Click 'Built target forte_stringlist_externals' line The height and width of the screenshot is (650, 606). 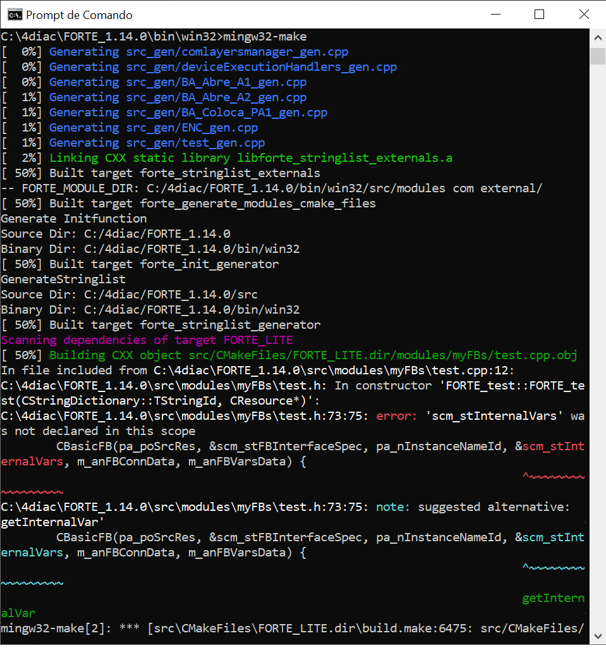click(161, 173)
